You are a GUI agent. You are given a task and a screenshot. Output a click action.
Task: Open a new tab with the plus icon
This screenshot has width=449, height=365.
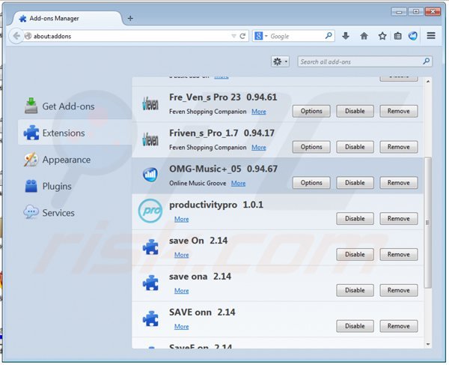pyautogui.click(x=131, y=16)
